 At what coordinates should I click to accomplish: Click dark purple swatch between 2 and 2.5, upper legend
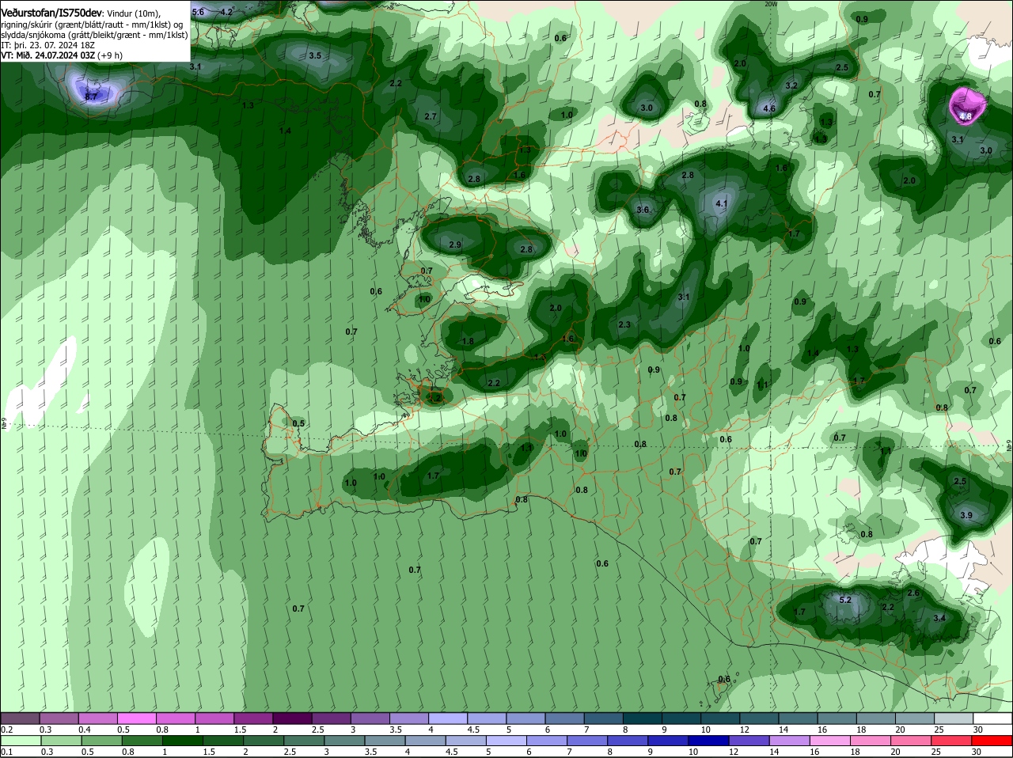click(292, 718)
